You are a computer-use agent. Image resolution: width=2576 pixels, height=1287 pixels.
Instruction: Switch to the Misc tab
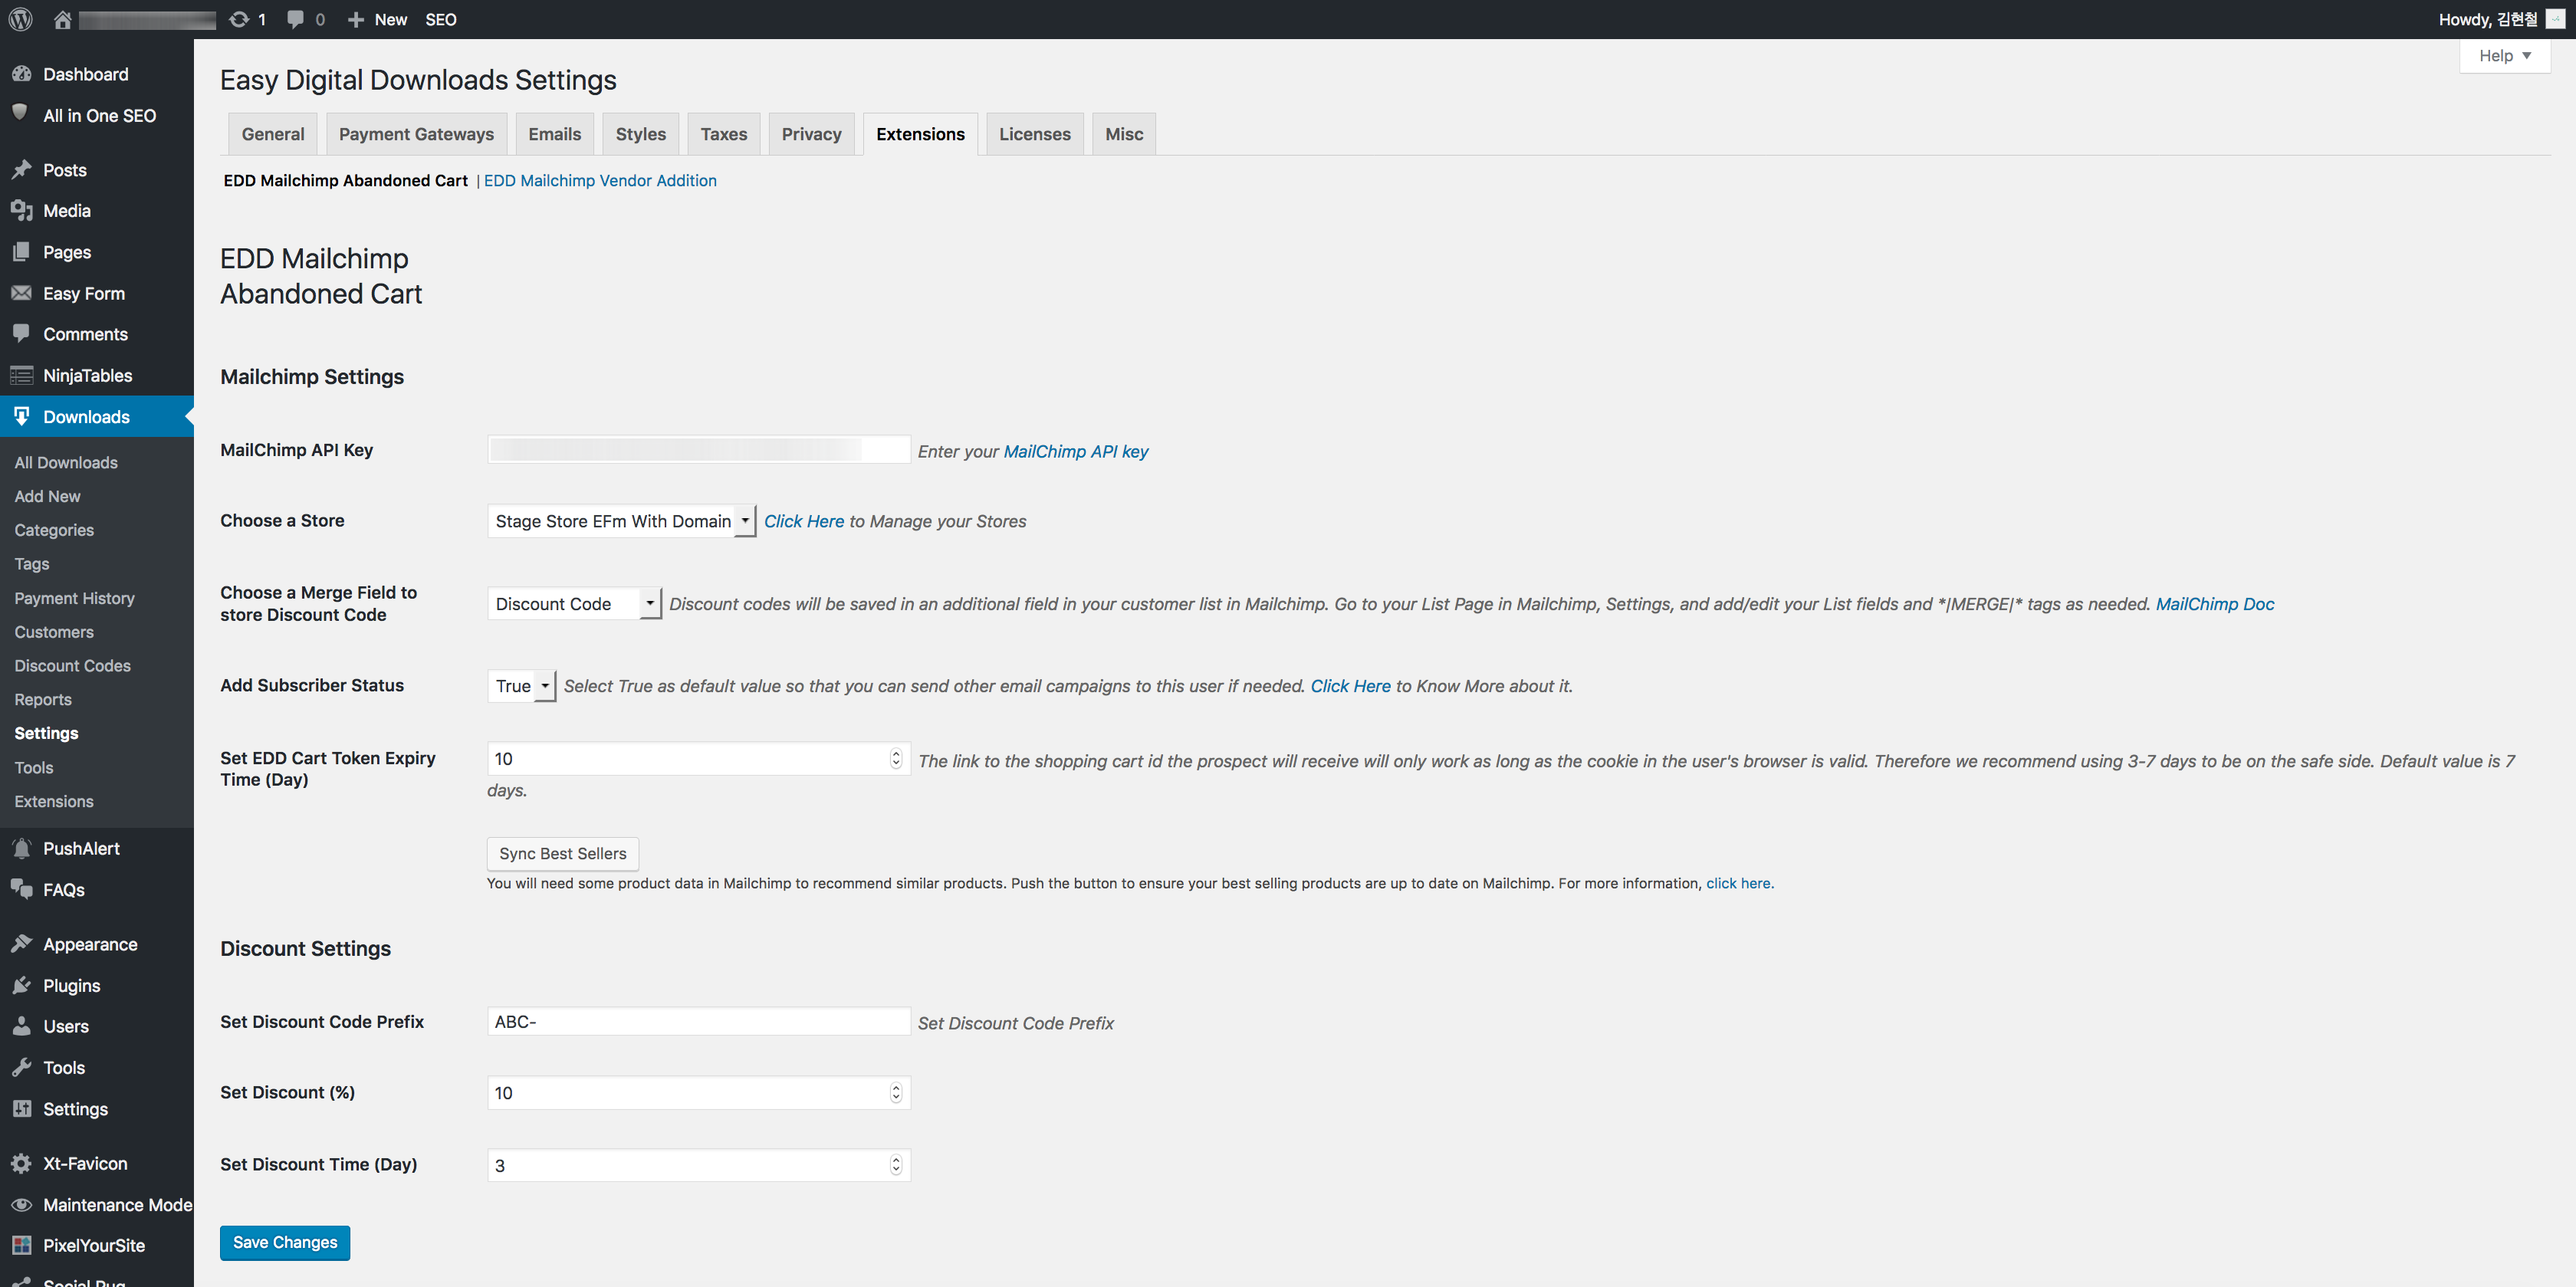pos(1124,134)
